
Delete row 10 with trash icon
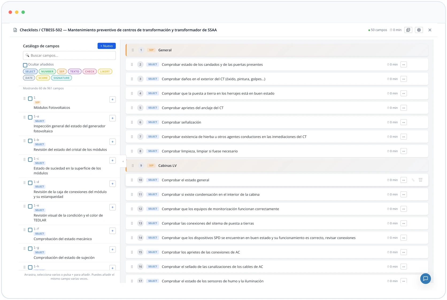click(421, 180)
